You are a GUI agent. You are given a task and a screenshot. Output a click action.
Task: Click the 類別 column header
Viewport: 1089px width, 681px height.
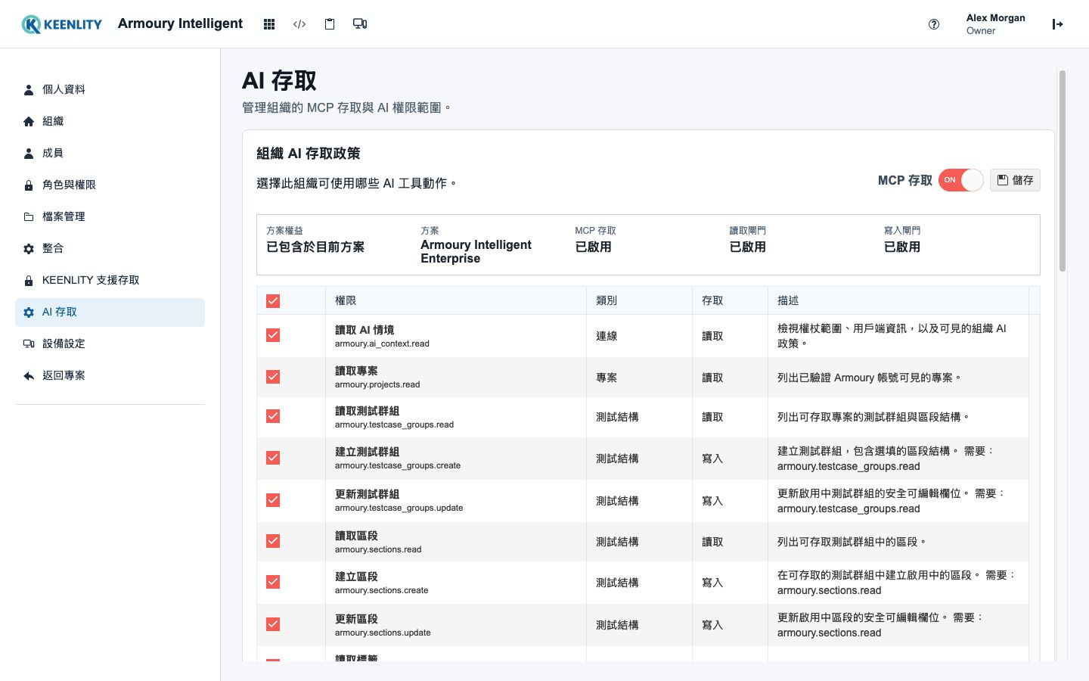(639, 300)
